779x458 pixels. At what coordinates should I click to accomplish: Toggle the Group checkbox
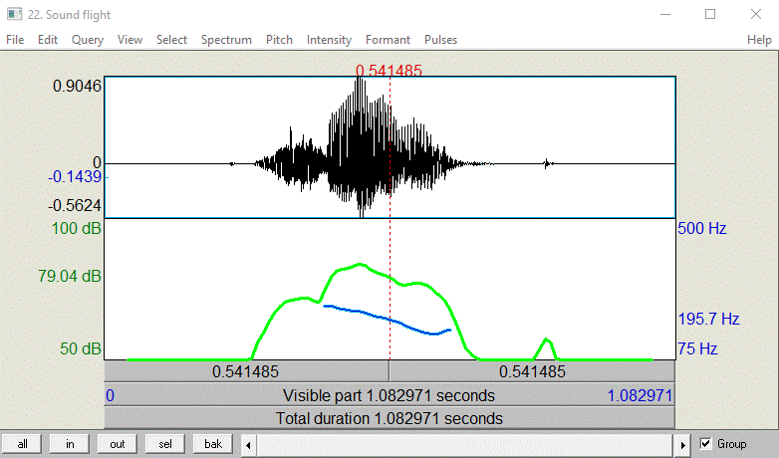pyautogui.click(x=705, y=444)
